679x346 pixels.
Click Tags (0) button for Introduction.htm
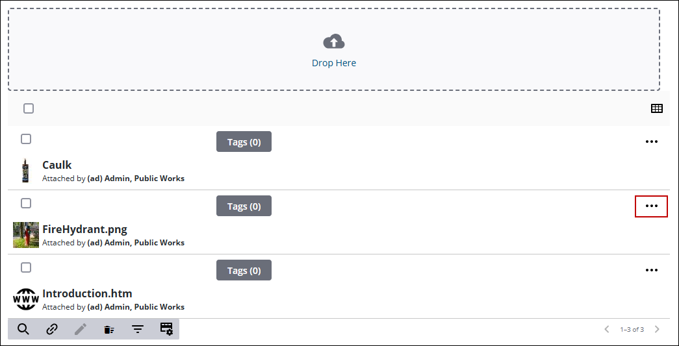(244, 270)
